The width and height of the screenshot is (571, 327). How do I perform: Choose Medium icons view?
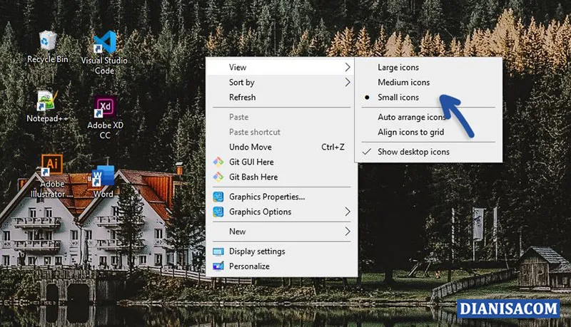click(403, 83)
